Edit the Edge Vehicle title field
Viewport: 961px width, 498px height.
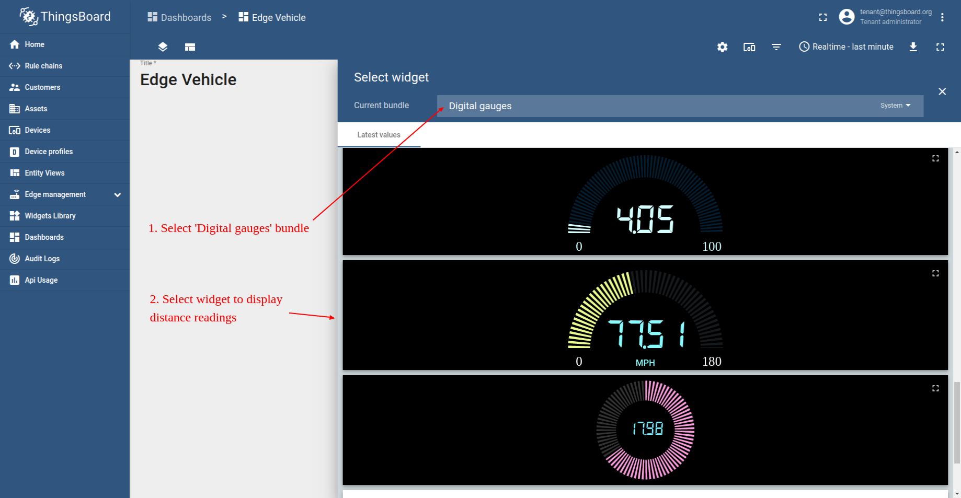tap(188, 79)
